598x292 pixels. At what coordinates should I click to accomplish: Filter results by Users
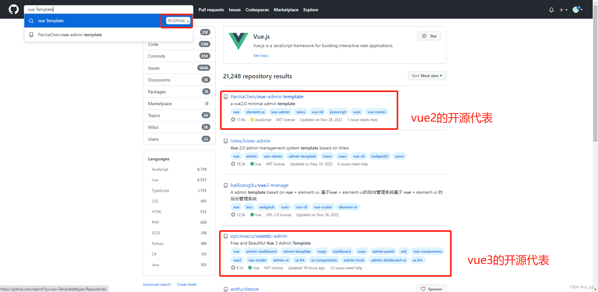[x=179, y=139]
